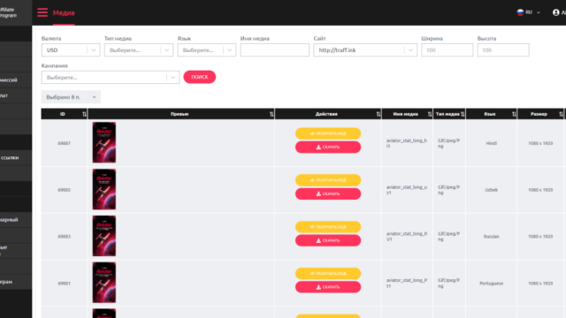
Task: Select the Медиа tab title
Action: pos(64,12)
